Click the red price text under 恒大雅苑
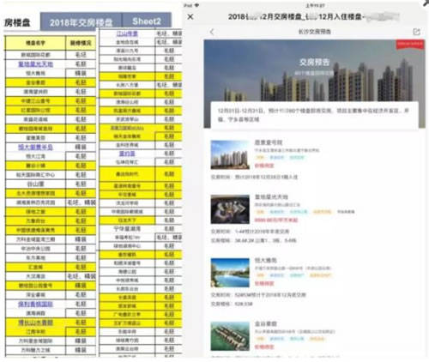This screenshot has height=362, width=429. click(x=264, y=283)
